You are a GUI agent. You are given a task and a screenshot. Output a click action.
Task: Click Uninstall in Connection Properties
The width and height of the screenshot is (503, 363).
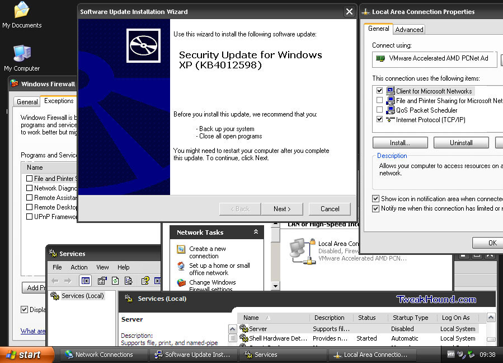(x=461, y=143)
